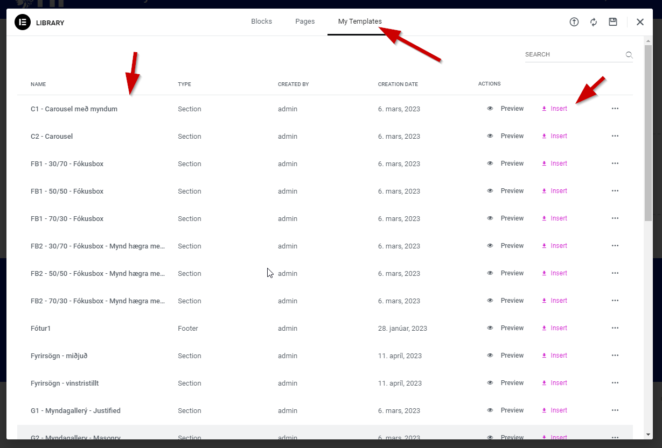Viewport: 662px width, 448px height.
Task: Click the Elementor logo icon
Action: (23, 23)
